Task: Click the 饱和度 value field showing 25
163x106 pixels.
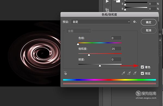Action: 116,49
